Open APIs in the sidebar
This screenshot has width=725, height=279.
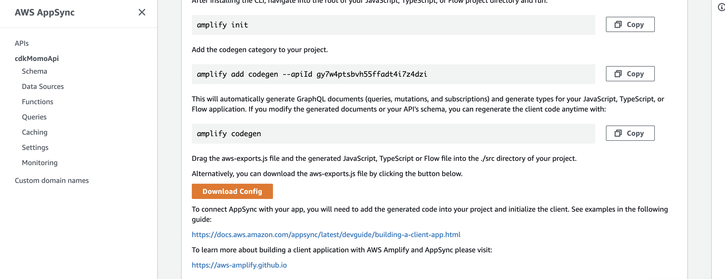tap(22, 43)
